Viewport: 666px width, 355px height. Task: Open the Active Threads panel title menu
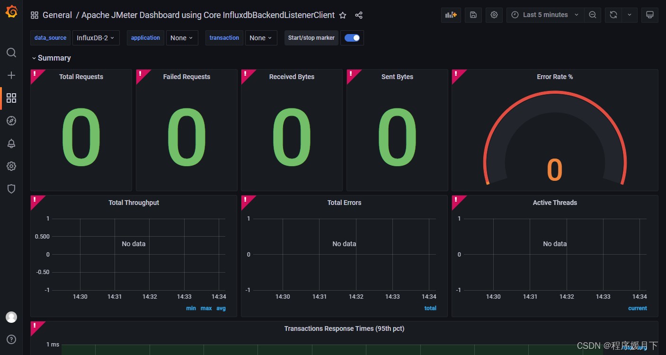[555, 203]
